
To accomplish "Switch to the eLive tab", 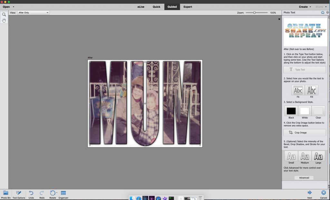I will point(141,7).
